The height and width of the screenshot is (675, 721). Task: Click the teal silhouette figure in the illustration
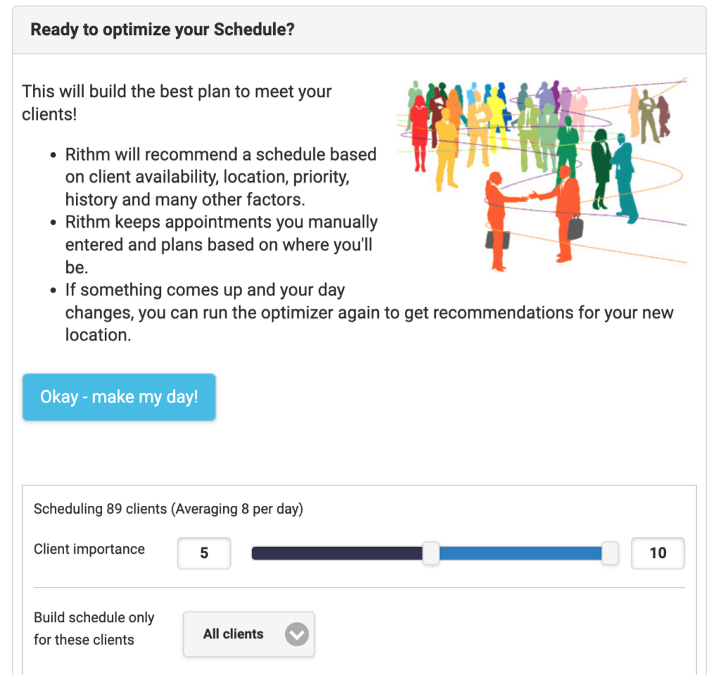click(625, 178)
